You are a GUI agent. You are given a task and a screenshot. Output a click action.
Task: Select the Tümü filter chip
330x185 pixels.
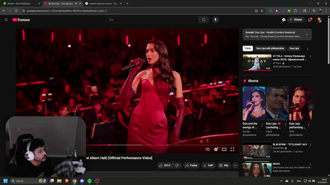coord(248,48)
